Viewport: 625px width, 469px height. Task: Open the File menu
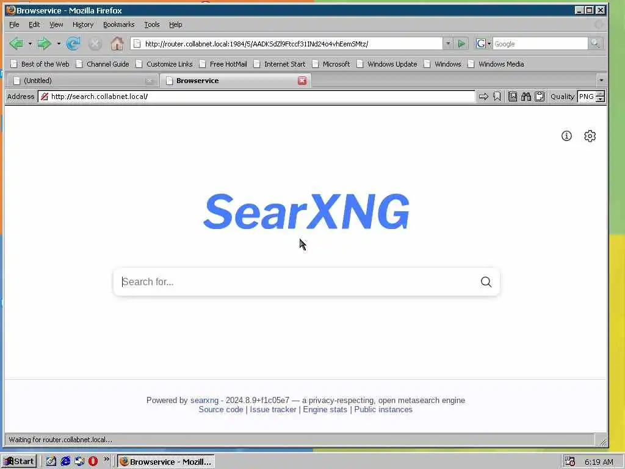(x=14, y=24)
